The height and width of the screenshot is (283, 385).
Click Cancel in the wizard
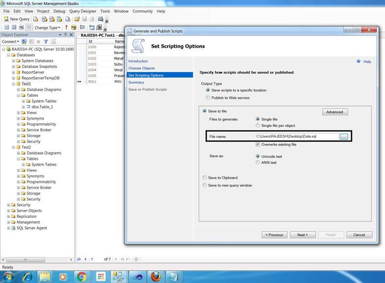pos(359,235)
